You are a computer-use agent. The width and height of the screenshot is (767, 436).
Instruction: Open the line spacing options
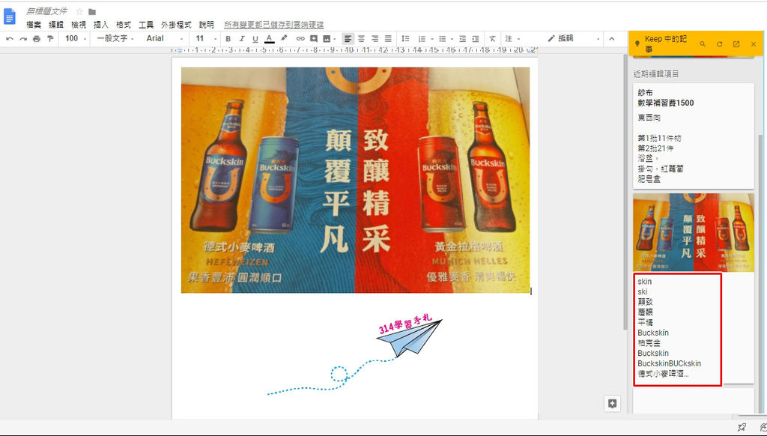click(405, 39)
